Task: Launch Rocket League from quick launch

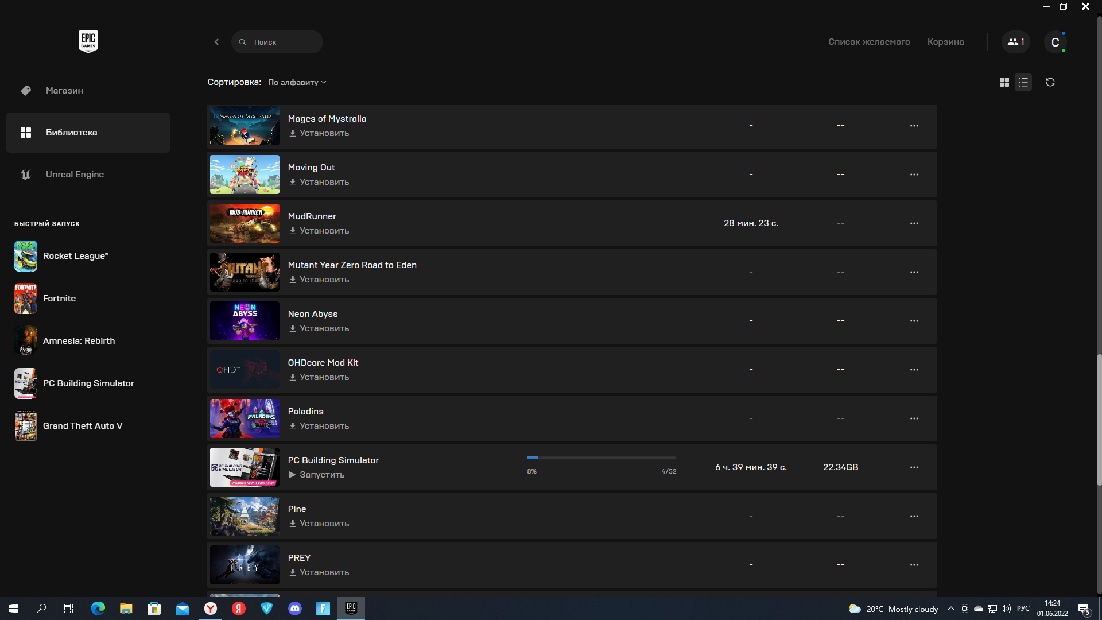Action: click(x=61, y=256)
